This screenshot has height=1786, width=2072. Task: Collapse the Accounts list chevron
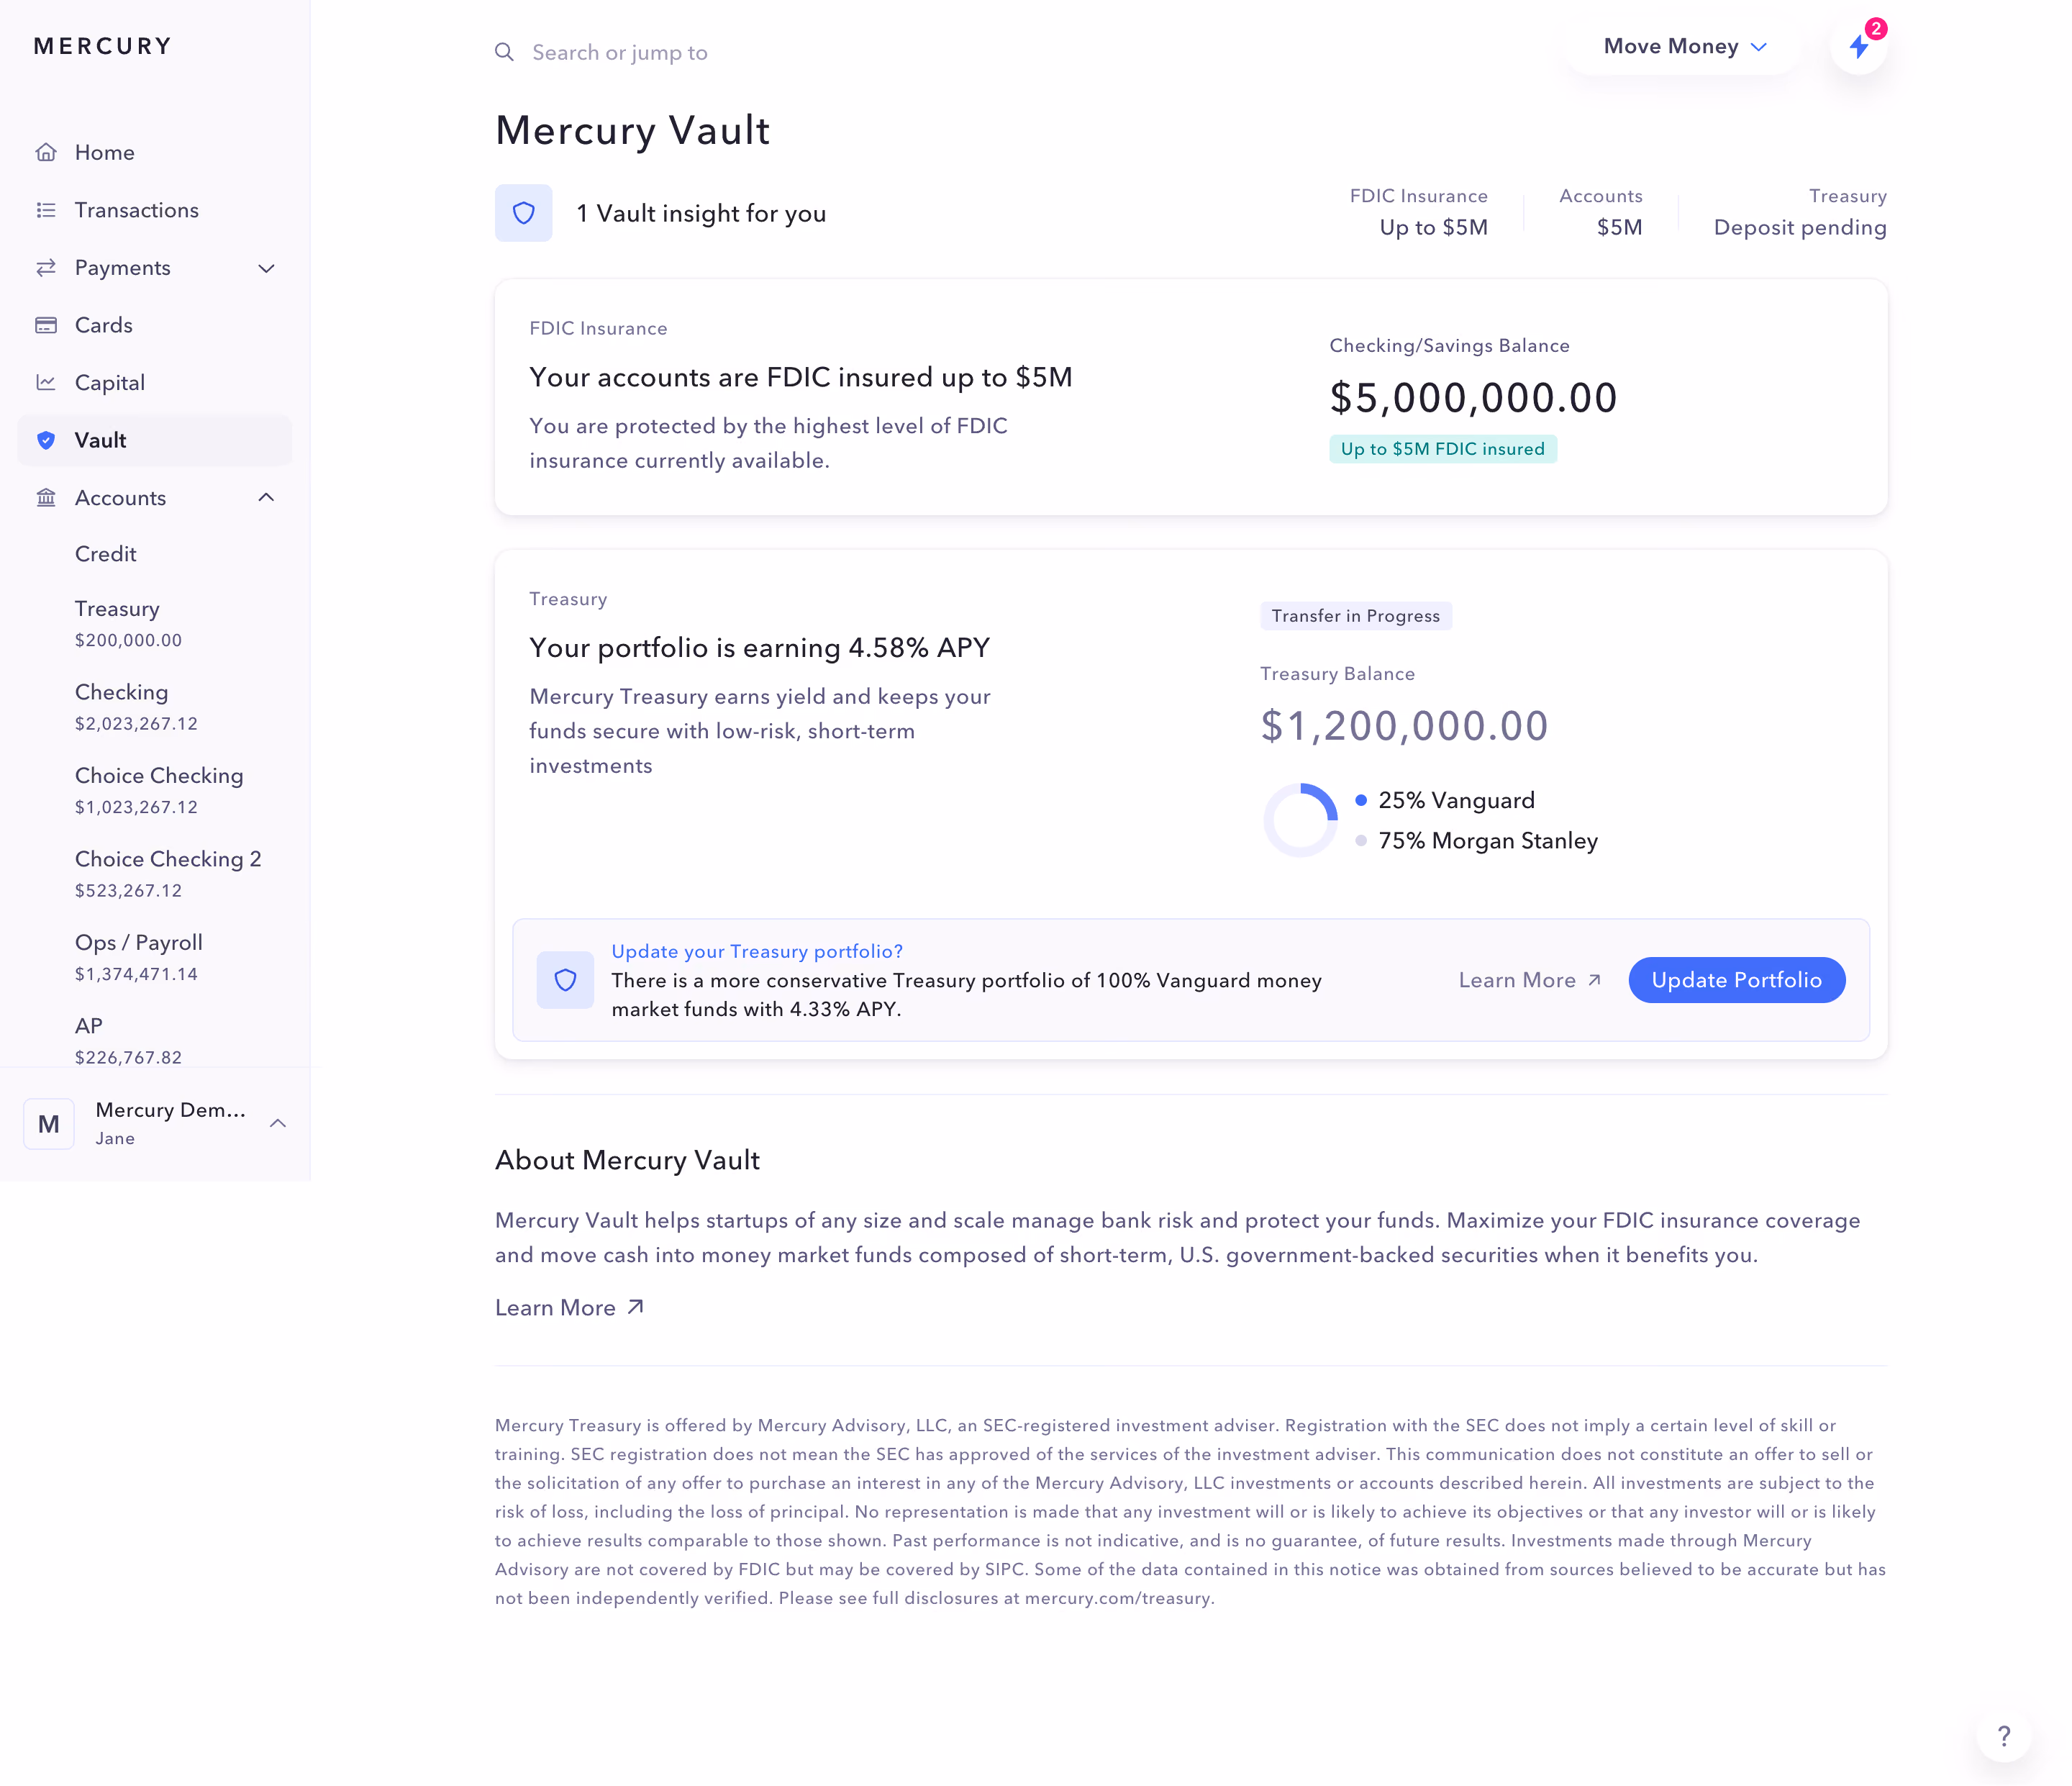[x=266, y=497]
